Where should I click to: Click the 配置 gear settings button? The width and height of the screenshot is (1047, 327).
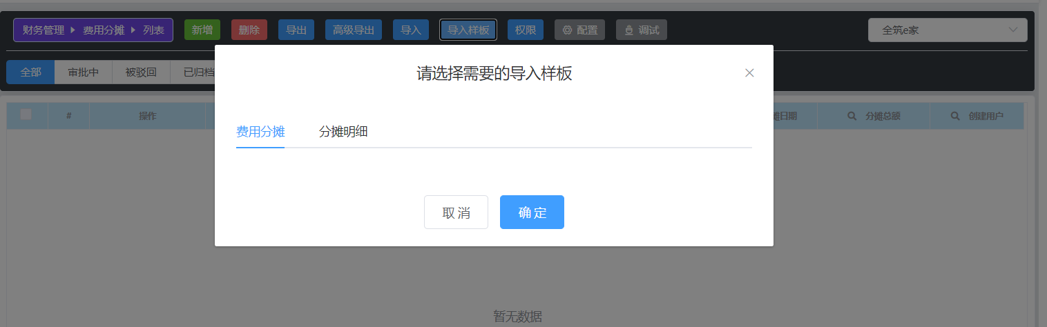point(579,30)
